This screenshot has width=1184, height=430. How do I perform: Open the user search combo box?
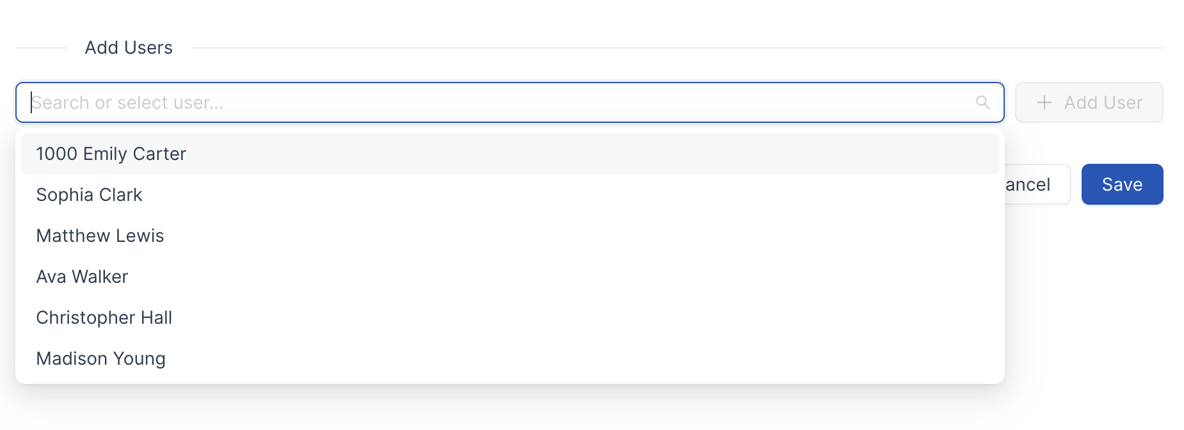point(510,102)
